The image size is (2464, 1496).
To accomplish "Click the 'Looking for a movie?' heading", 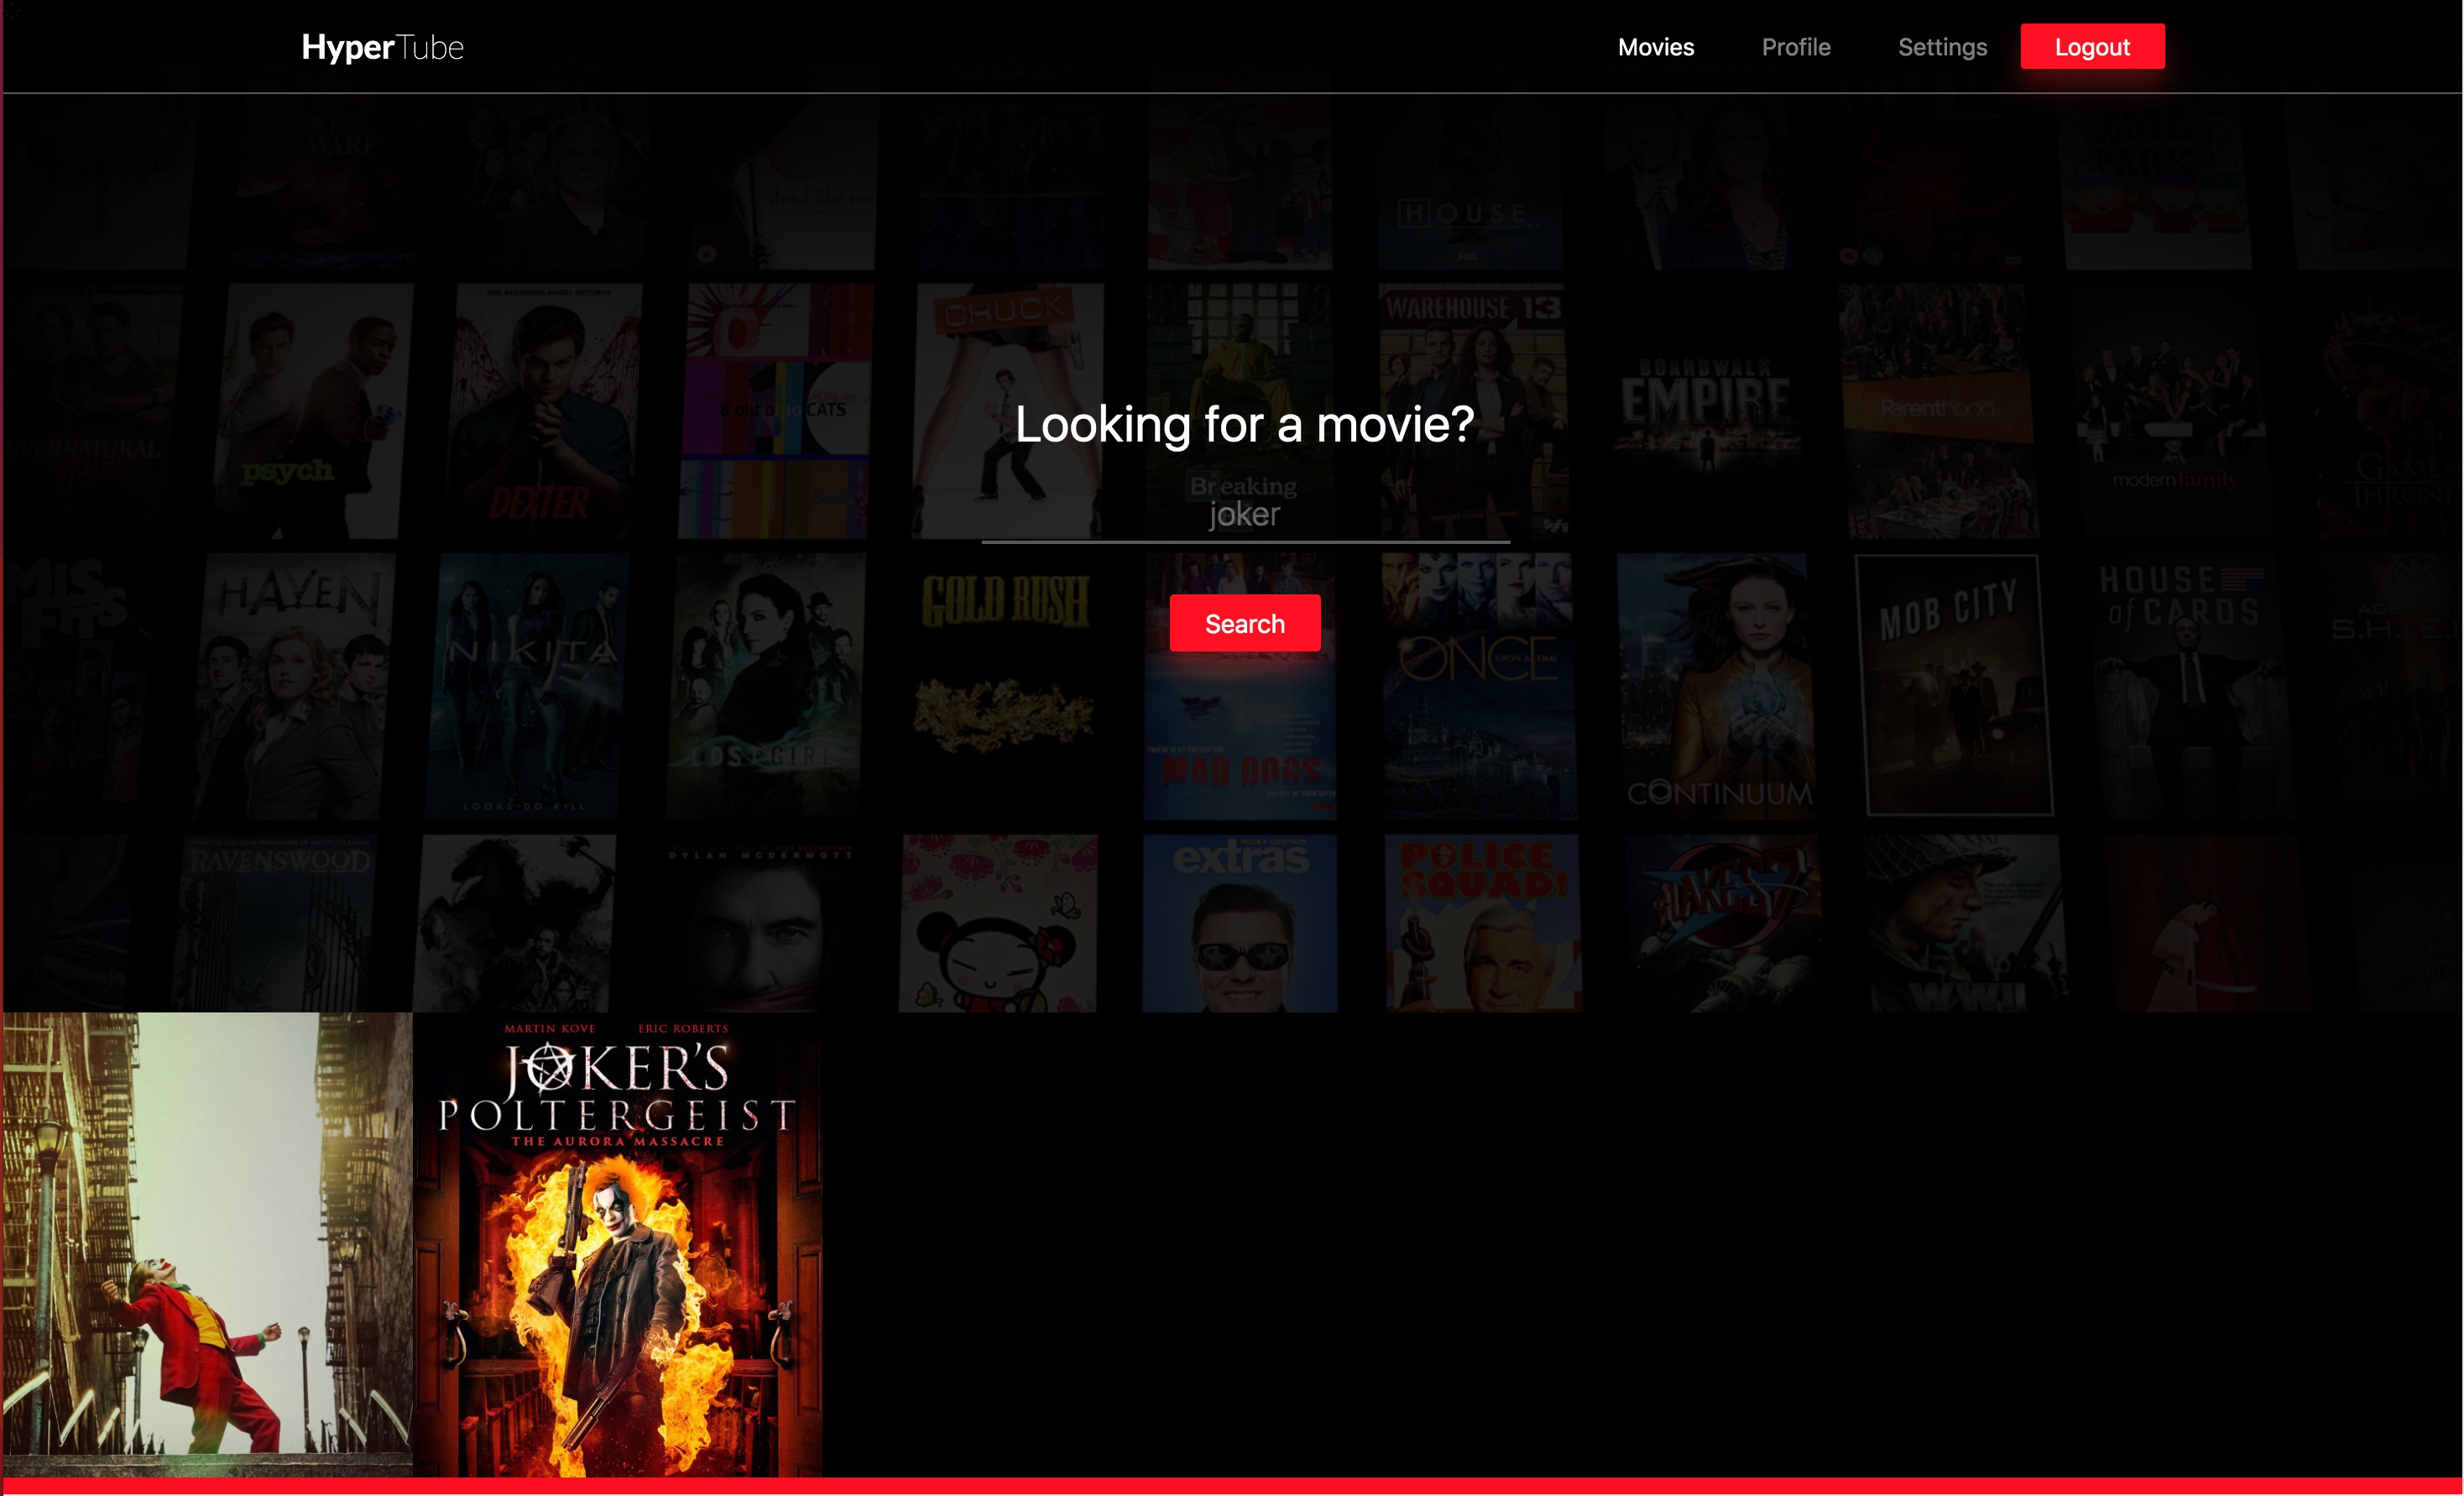I will [x=1244, y=424].
